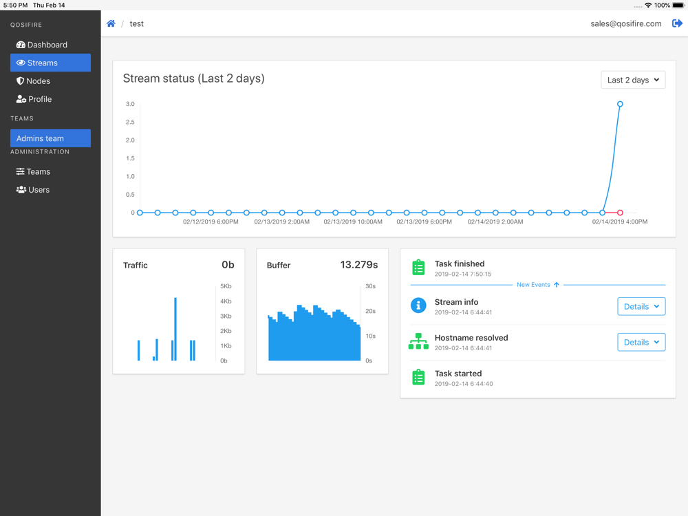Click the peak data point at 3.0
688x516 pixels.
click(x=620, y=104)
